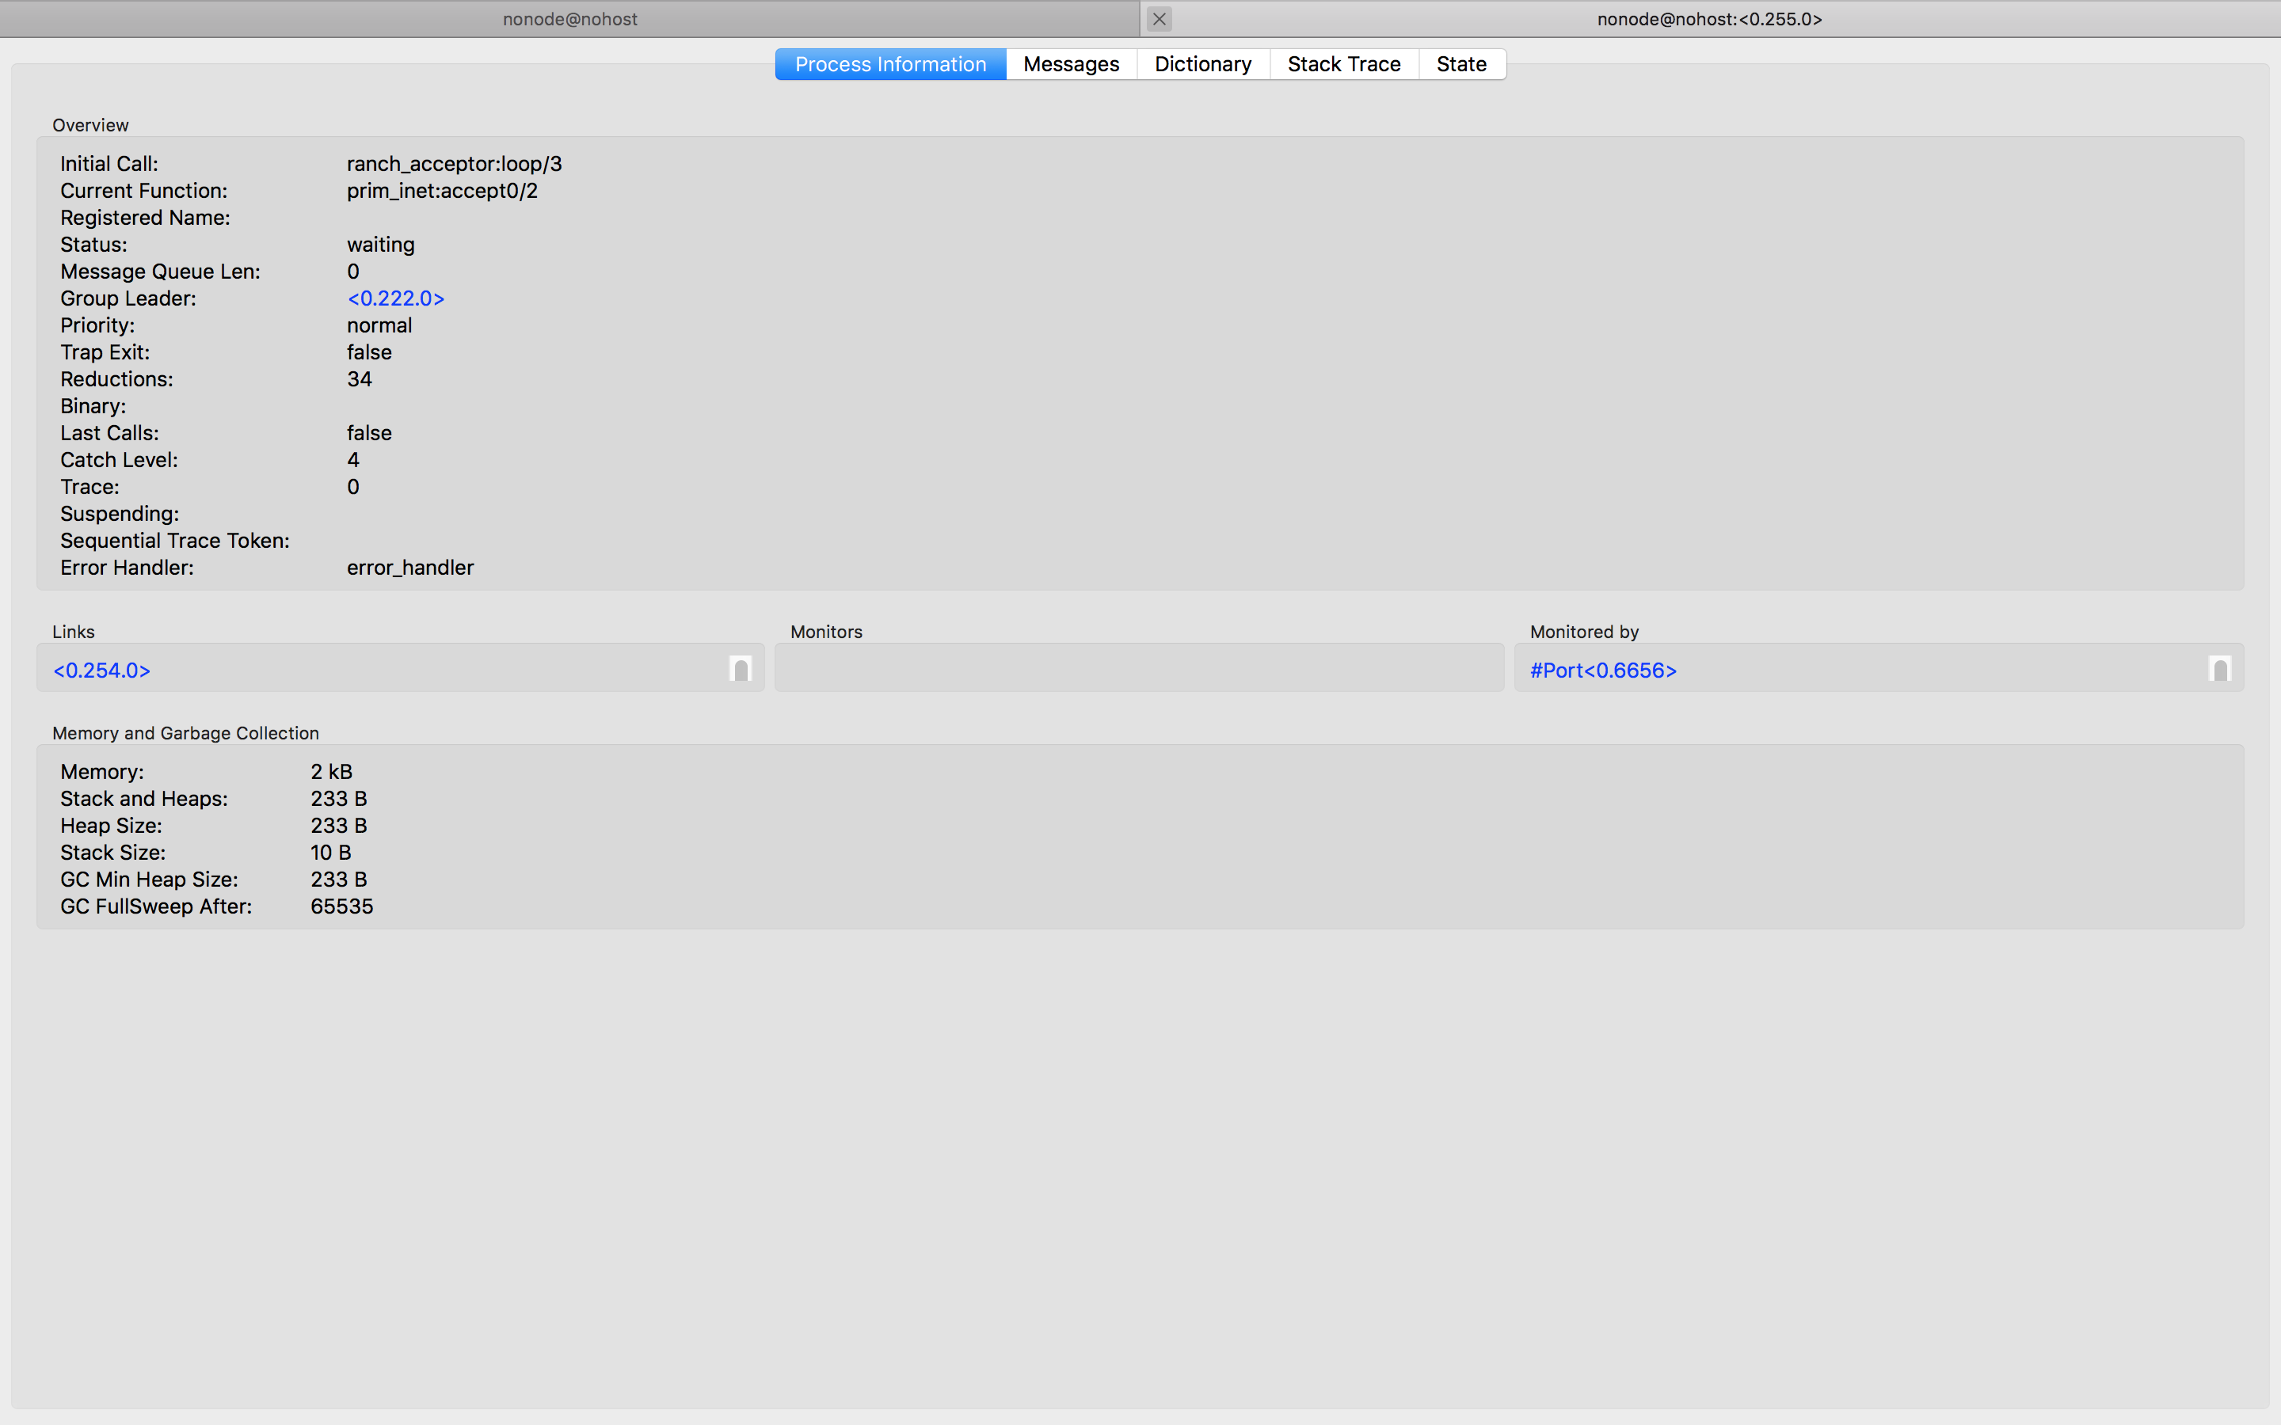
Task: Click the Links list scrollbar thumb
Action: pyautogui.click(x=741, y=669)
